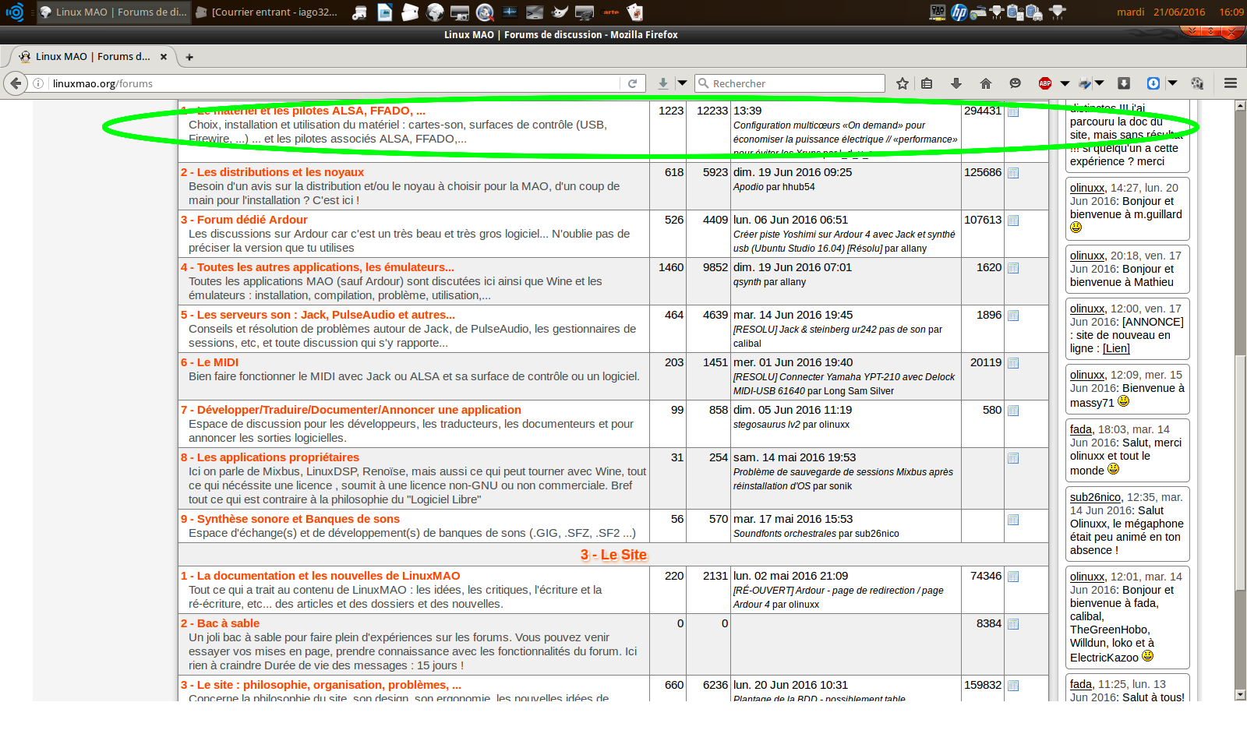Image resolution: width=1247 pixels, height=748 pixels.
Task: Show bookmarks list icon in toolbar
Action: pos(927,83)
